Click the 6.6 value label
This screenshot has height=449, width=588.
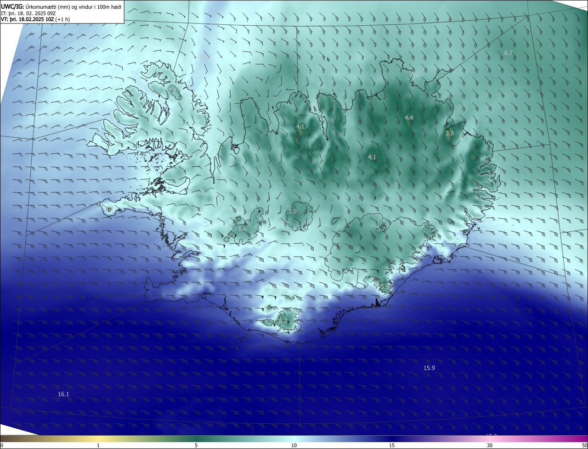point(243,229)
